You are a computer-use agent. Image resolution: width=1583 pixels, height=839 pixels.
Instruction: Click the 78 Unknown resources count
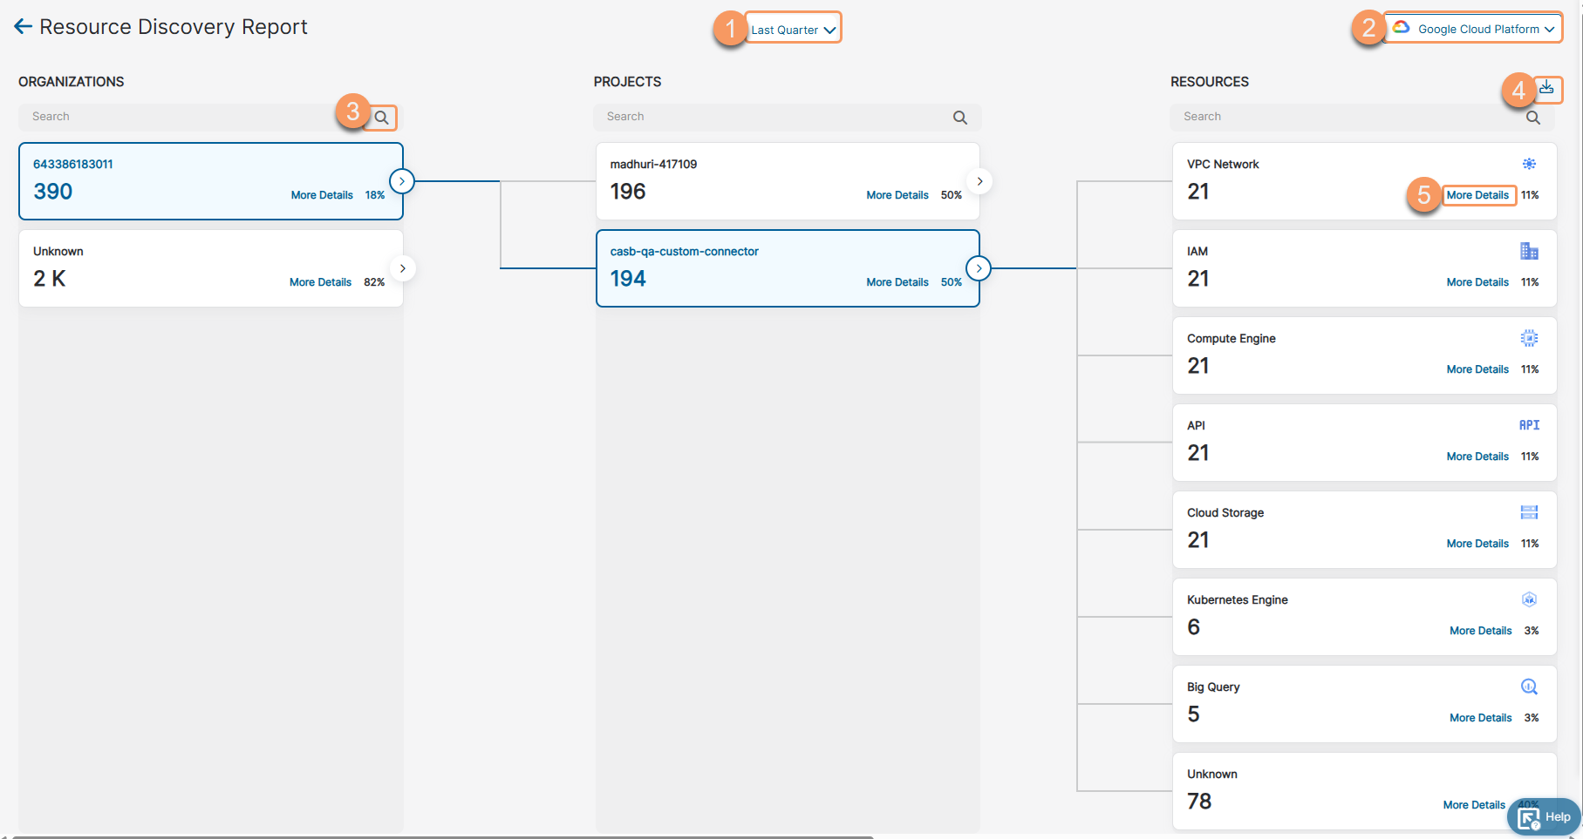(x=1199, y=802)
